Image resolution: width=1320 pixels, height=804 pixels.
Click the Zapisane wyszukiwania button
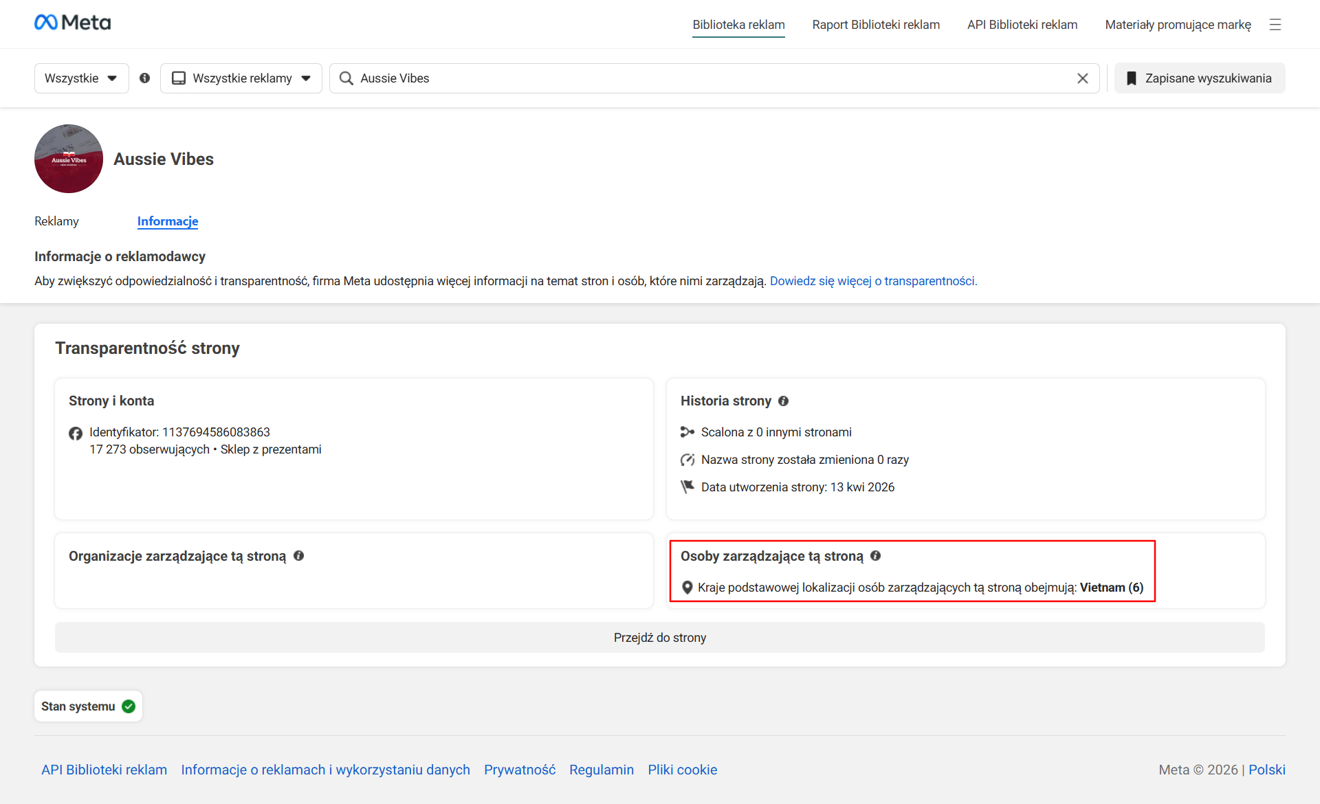click(1200, 78)
